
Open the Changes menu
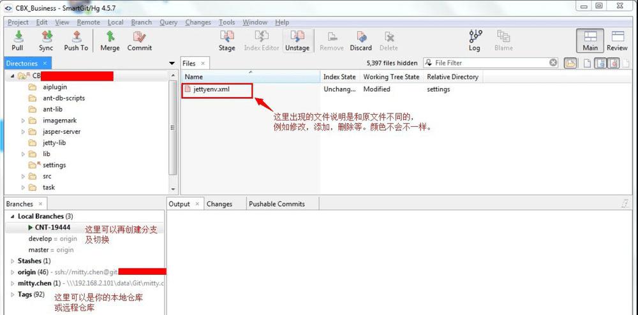point(198,22)
